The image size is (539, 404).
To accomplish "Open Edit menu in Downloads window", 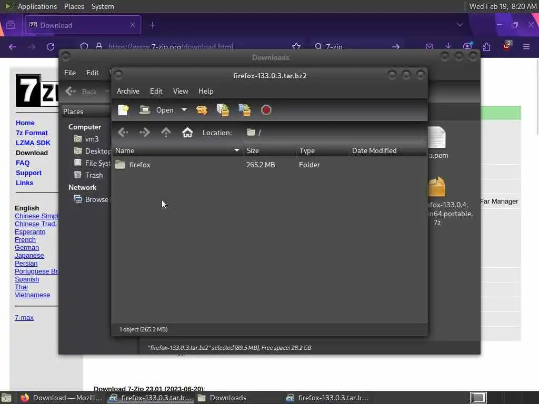I will pos(92,73).
